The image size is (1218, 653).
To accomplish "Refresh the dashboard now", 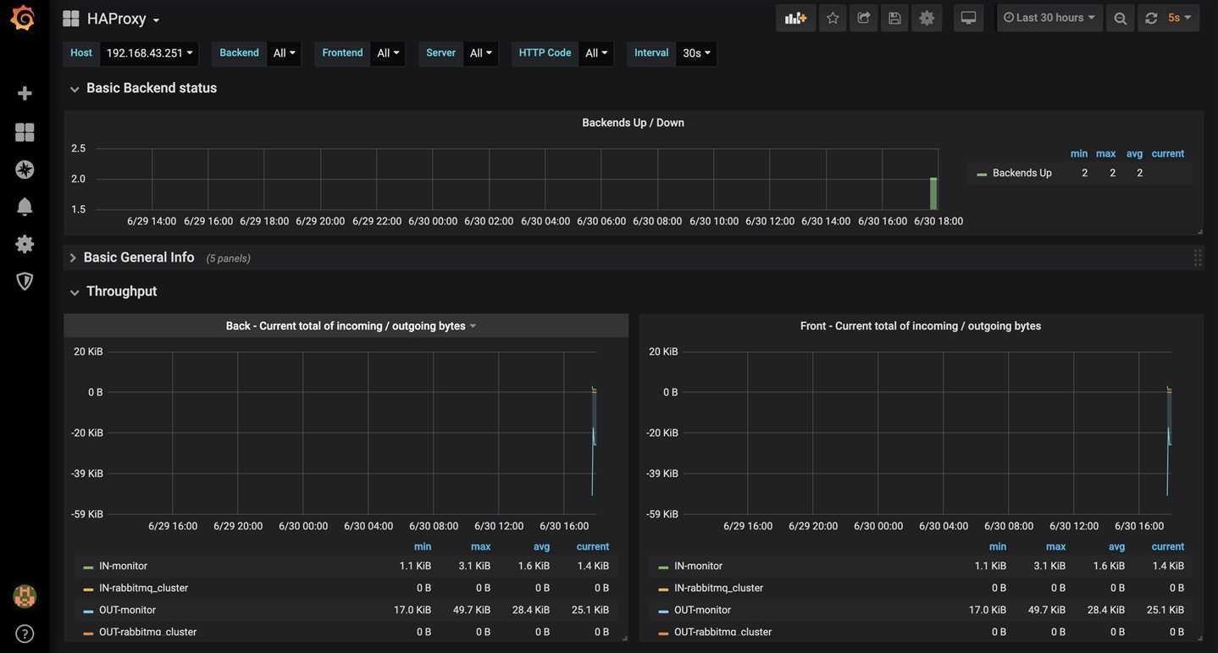I will pyautogui.click(x=1151, y=18).
